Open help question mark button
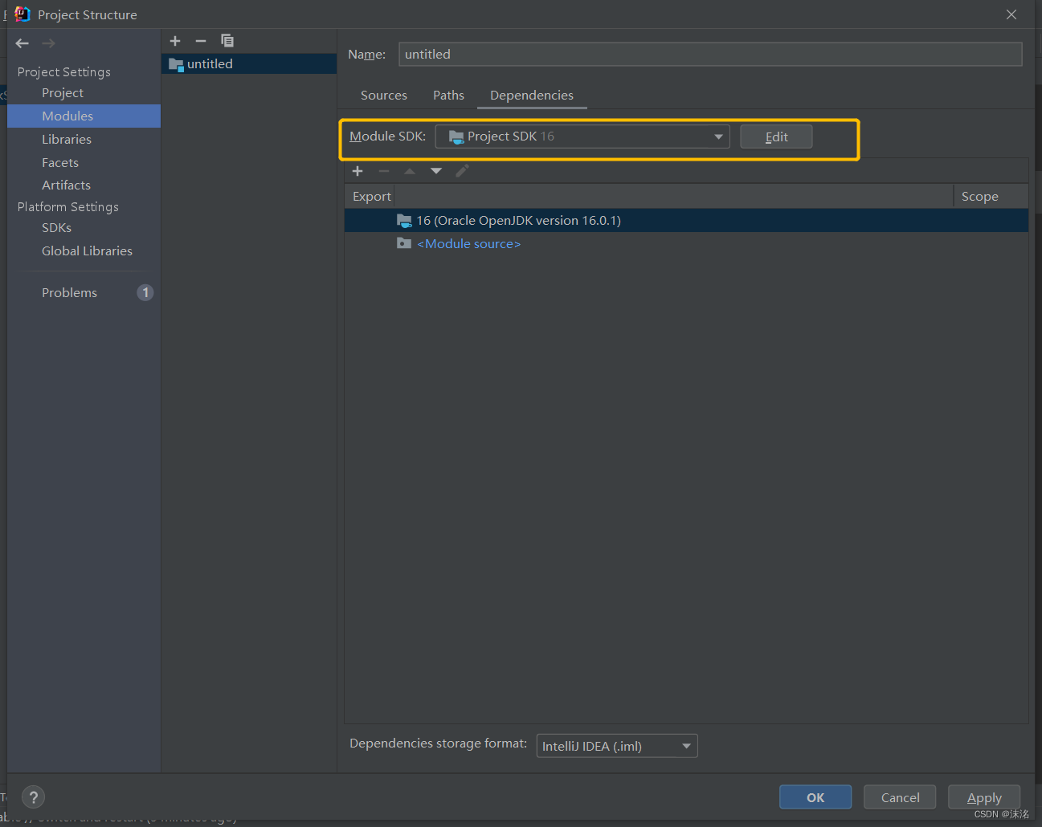 point(33,797)
